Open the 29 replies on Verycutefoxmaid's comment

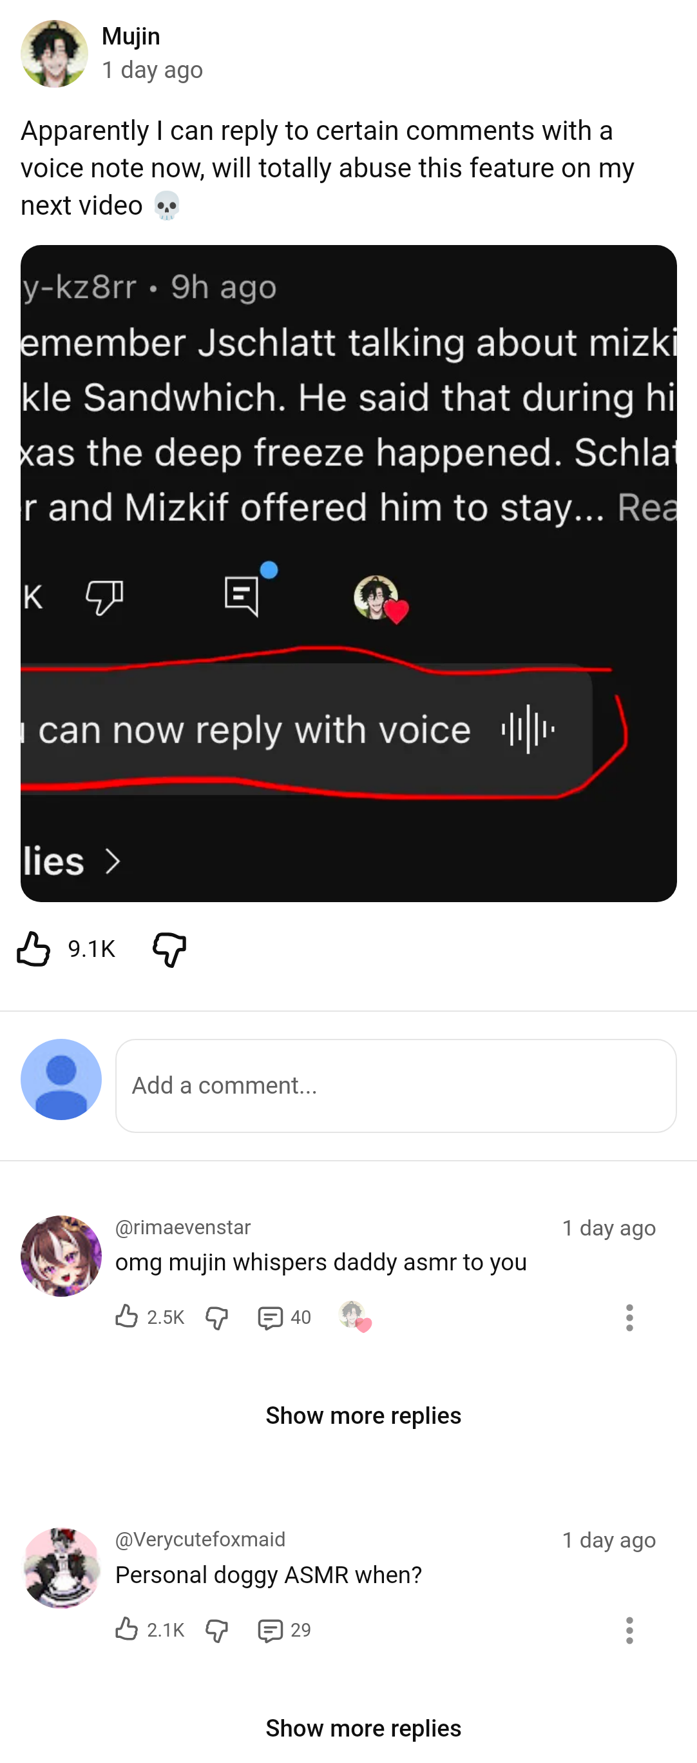[284, 1630]
